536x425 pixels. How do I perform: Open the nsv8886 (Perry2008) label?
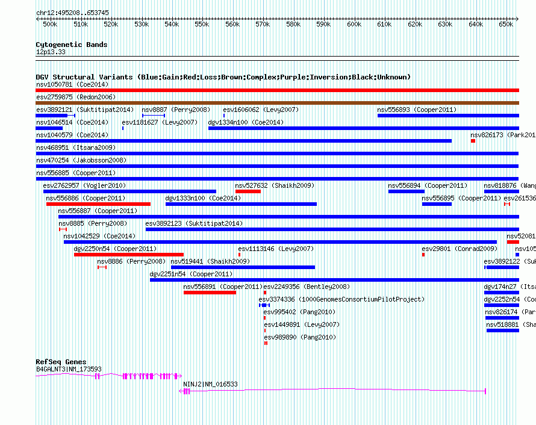tap(131, 261)
